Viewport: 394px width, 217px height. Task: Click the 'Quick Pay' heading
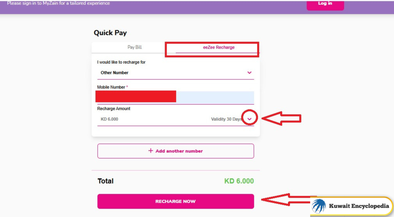[110, 33]
